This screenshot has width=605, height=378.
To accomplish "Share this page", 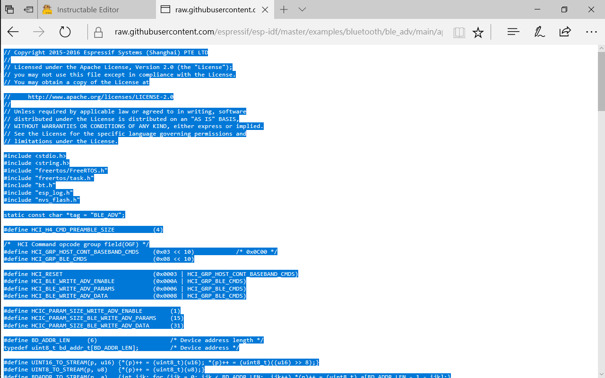I will (x=565, y=32).
